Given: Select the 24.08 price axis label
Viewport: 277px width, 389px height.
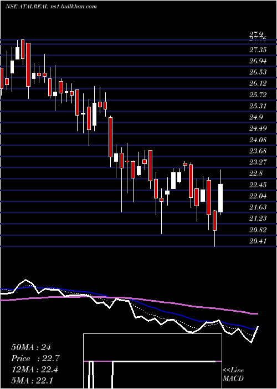Looking at the screenshot, I should pyautogui.click(x=258, y=140).
